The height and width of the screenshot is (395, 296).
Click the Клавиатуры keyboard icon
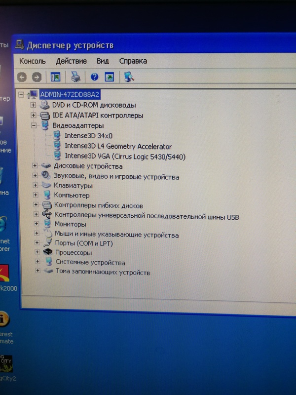(46, 185)
